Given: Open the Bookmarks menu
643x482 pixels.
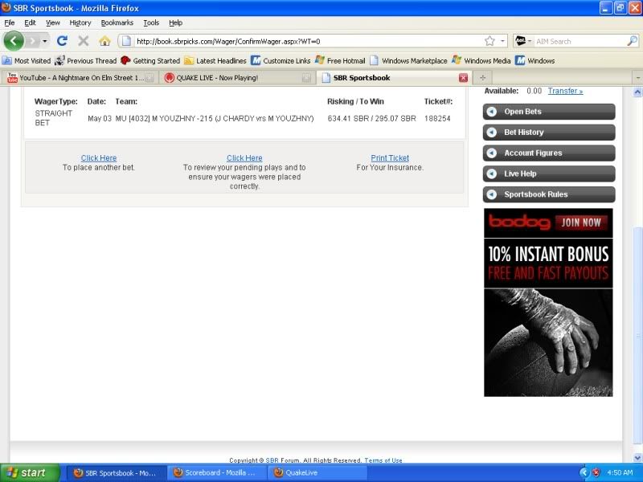Looking at the screenshot, I should [117, 22].
